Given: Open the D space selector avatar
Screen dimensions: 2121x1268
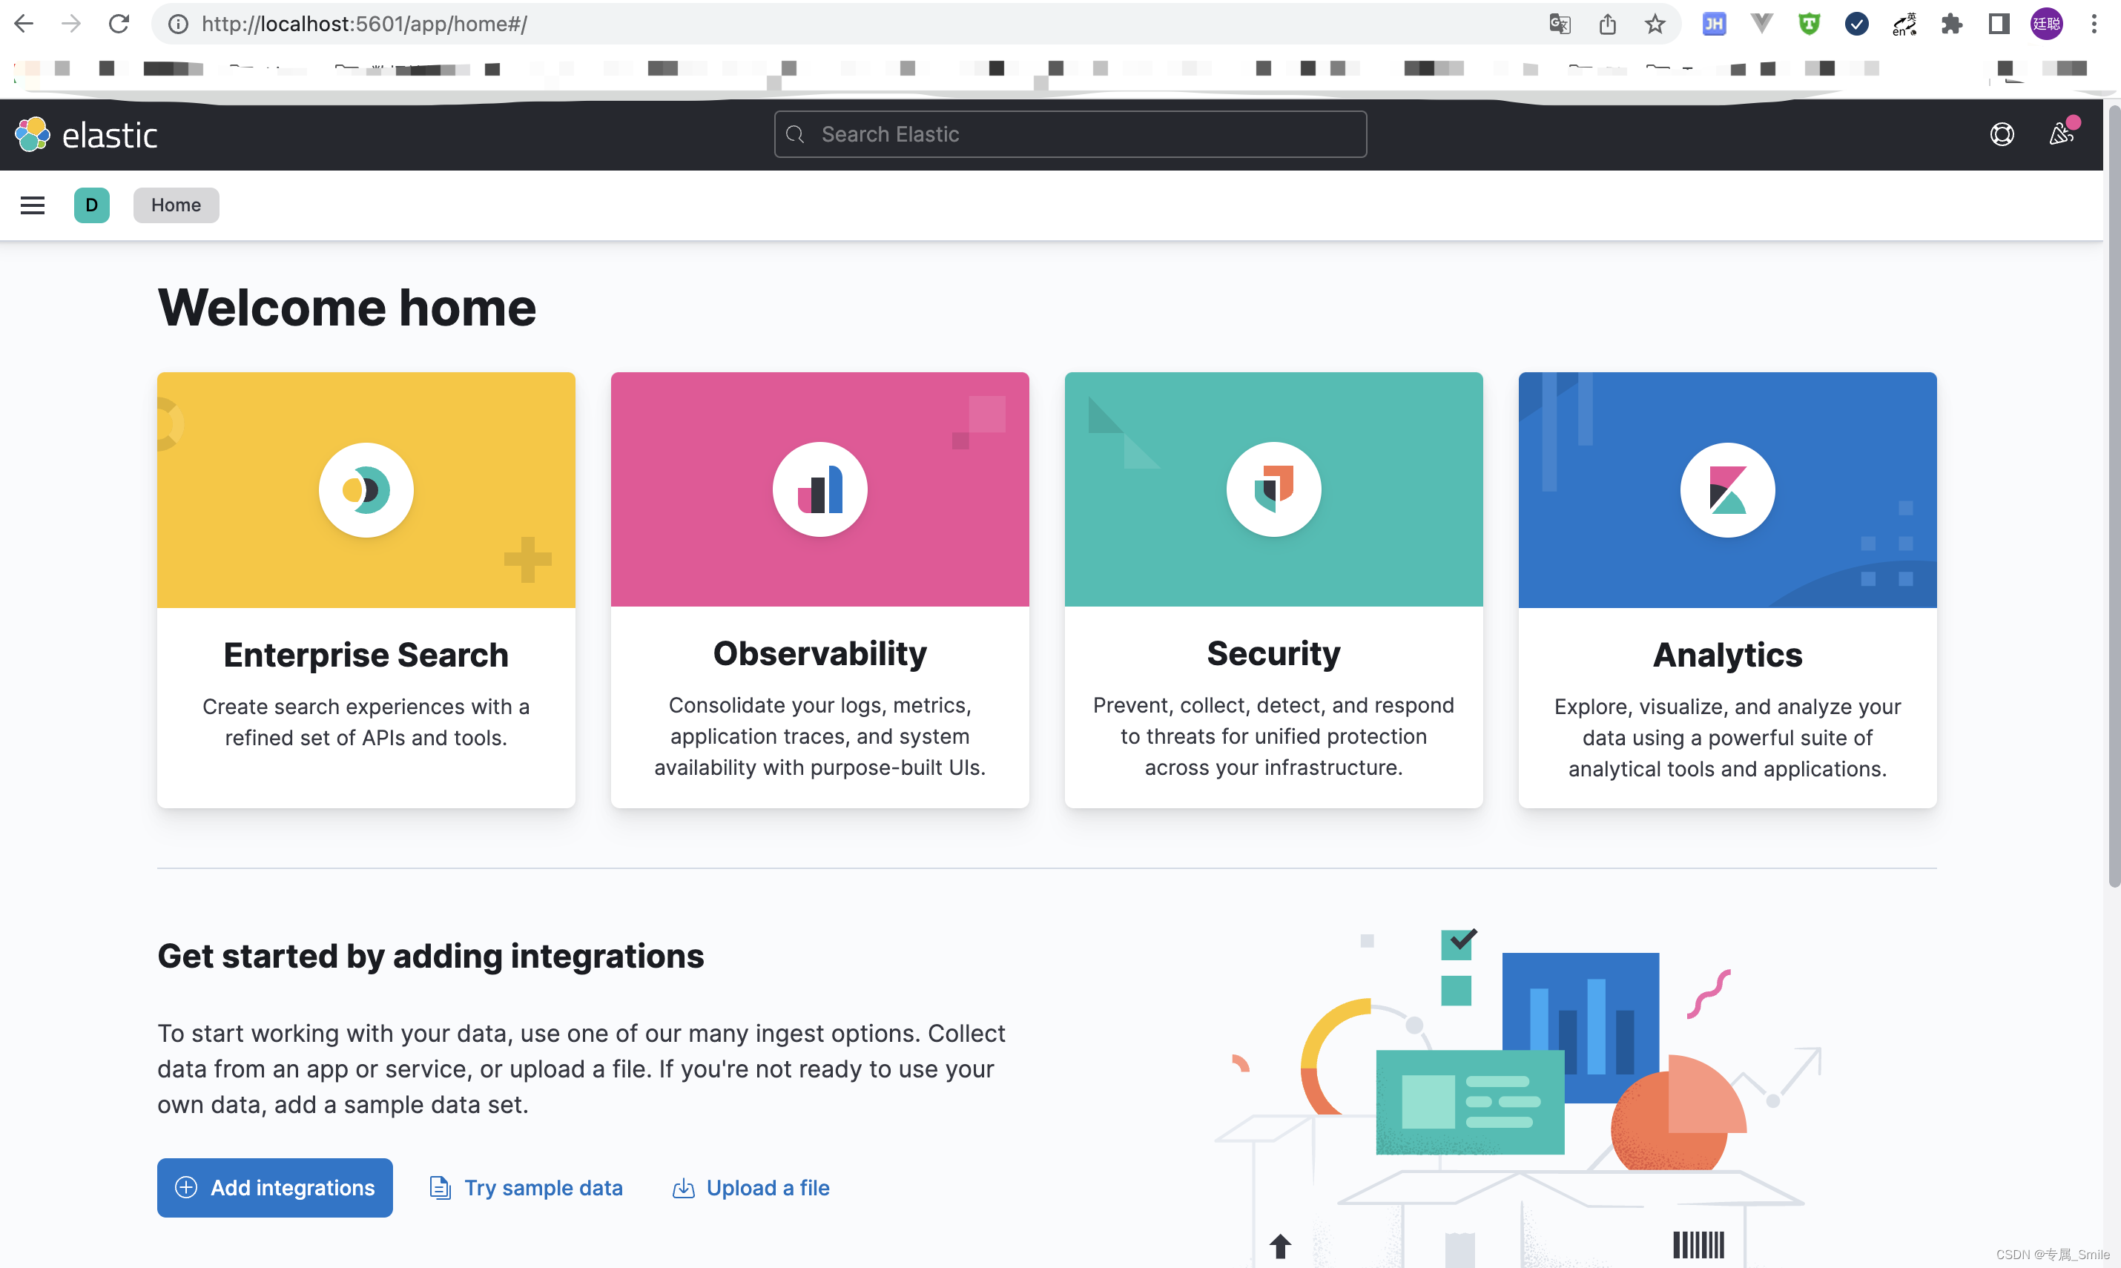Looking at the screenshot, I should (x=91, y=205).
